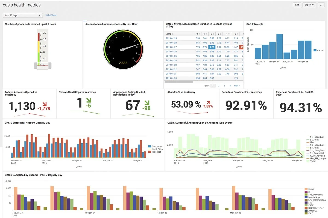Select the MobileApp legend color swatch
Image resolution: width=328 pixels, height=218 pixels.
click(306, 197)
